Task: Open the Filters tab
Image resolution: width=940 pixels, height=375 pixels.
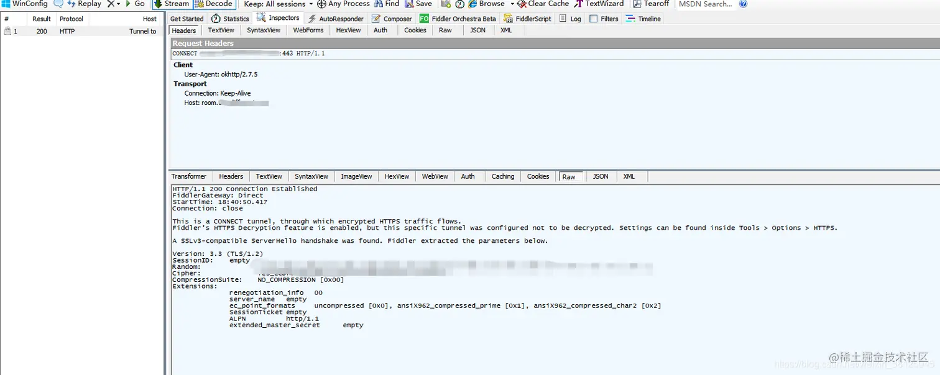Action: point(604,19)
